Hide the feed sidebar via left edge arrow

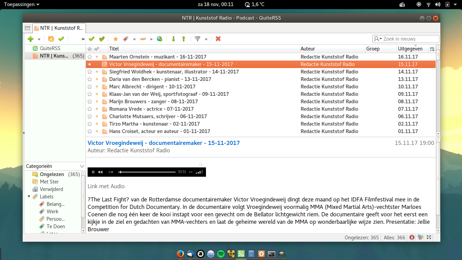[x=24, y=133]
